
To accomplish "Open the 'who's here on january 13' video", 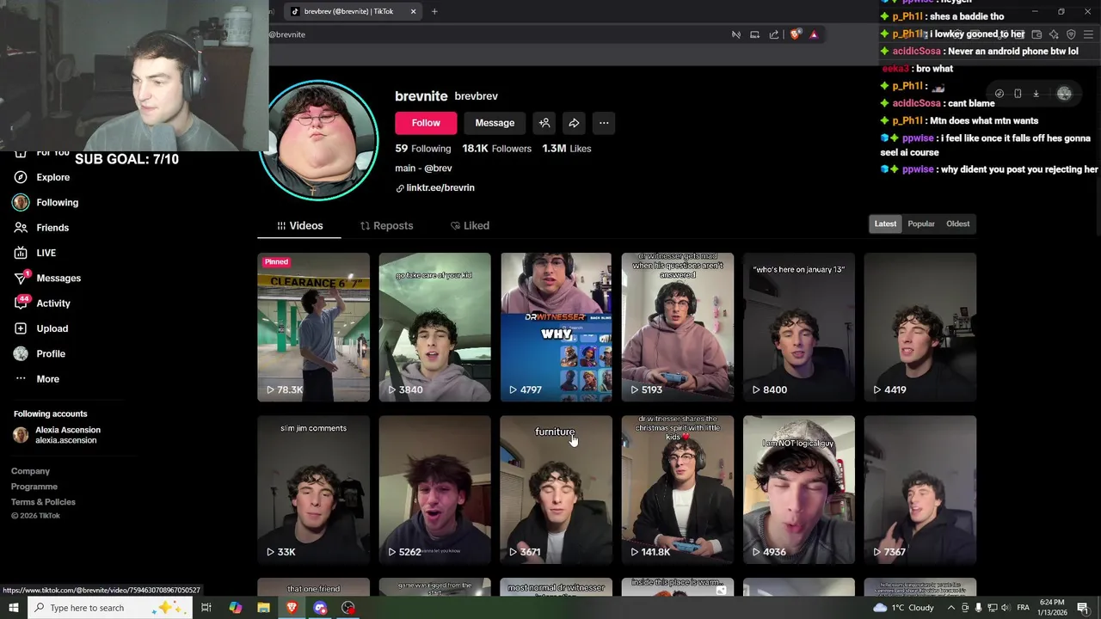I will 799,327.
